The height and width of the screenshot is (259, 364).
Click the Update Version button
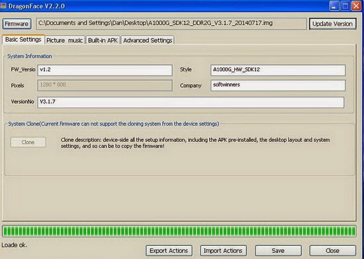[332, 24]
